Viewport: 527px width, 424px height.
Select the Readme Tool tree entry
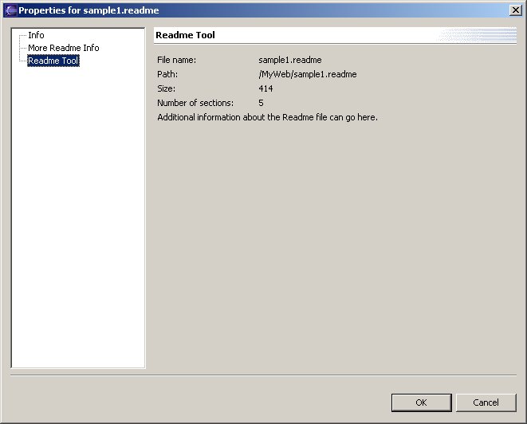point(53,61)
